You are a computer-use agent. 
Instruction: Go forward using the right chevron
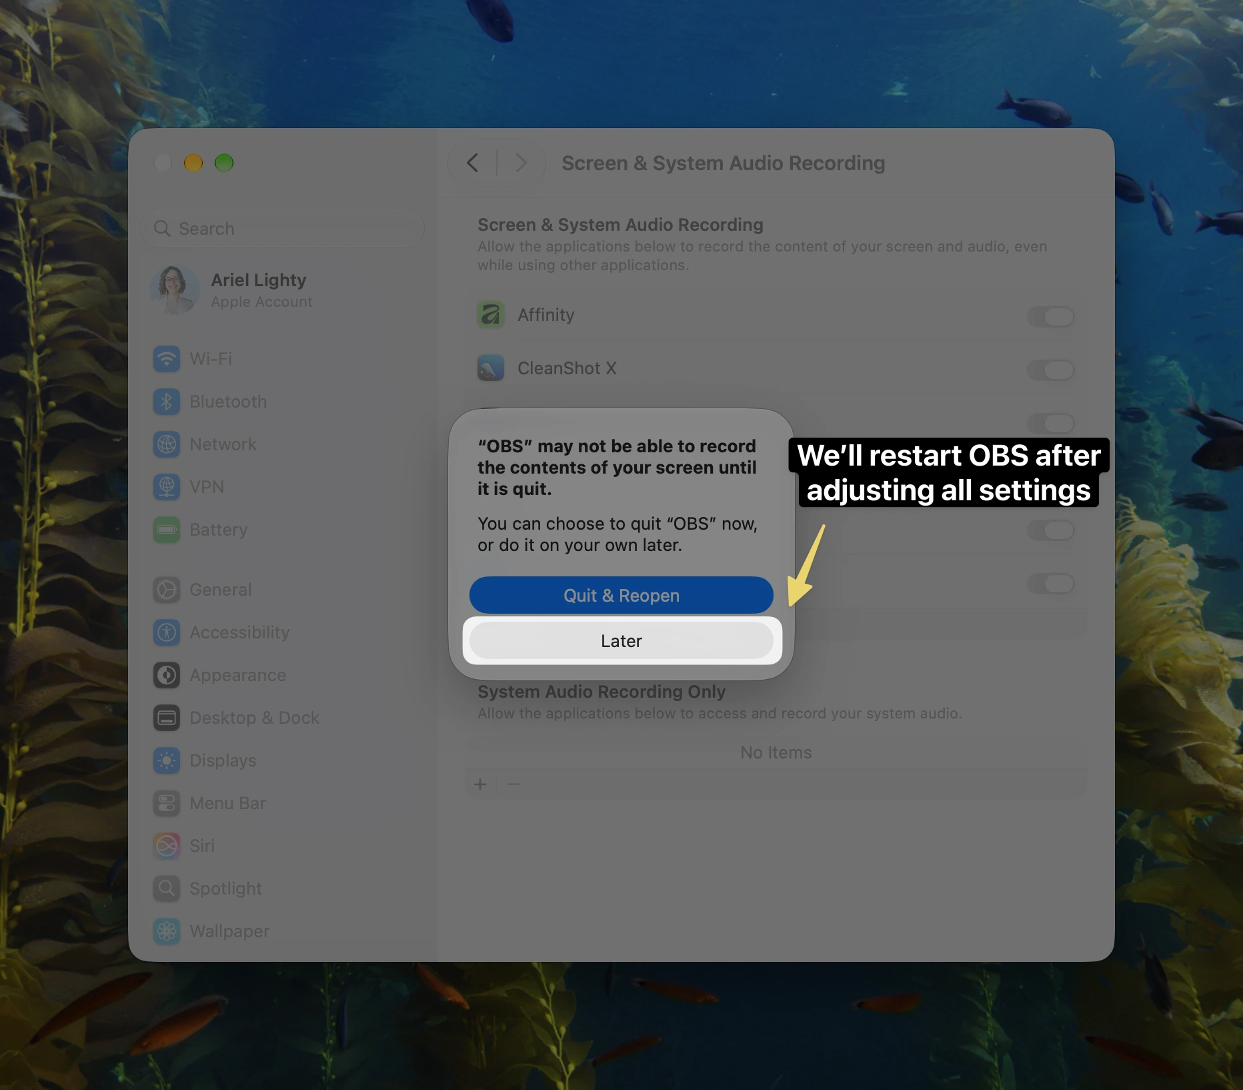pos(521,163)
